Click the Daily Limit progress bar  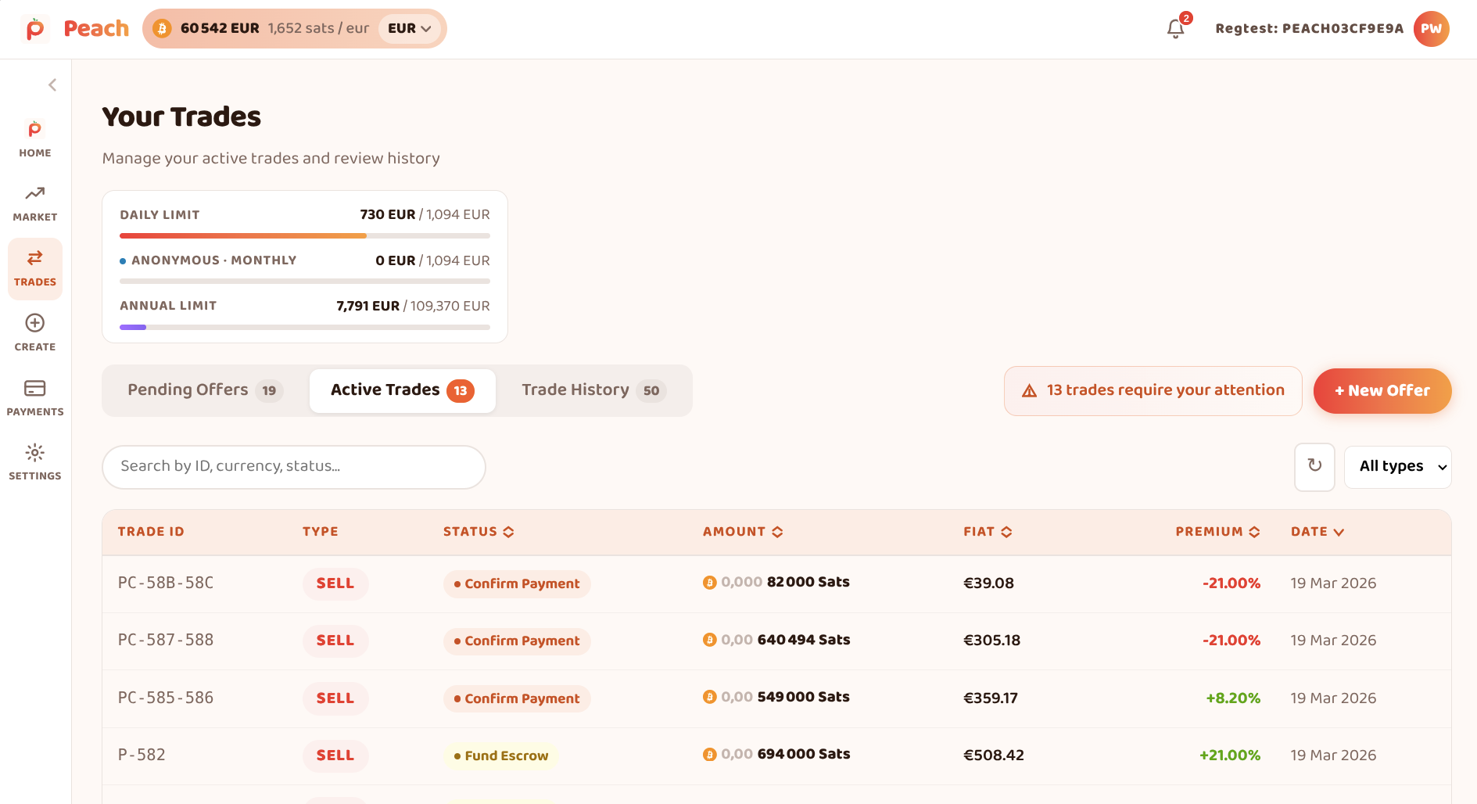305,235
